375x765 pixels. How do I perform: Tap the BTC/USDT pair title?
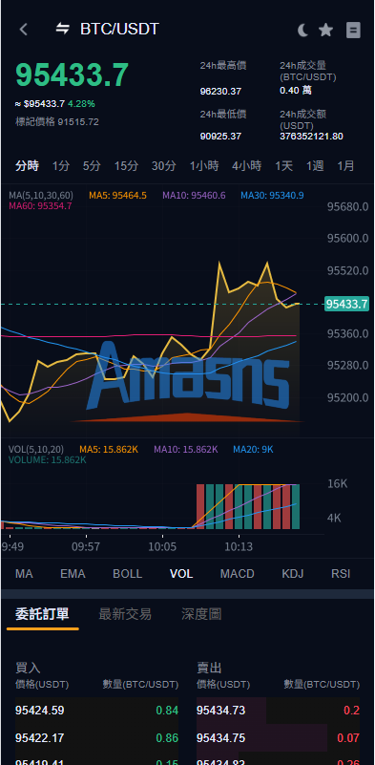(x=119, y=30)
